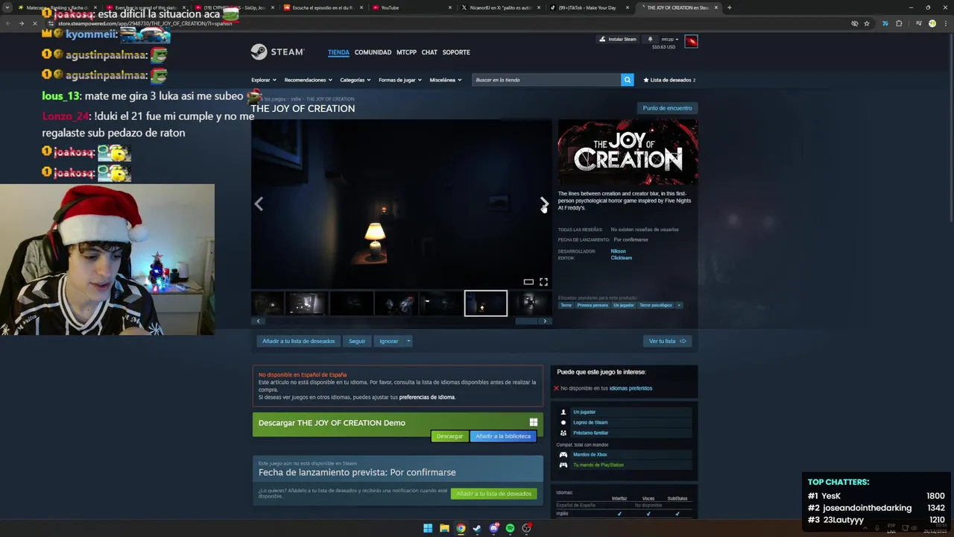The height and width of the screenshot is (537, 954).
Task: Open the notifications bell icon
Action: coord(650,39)
